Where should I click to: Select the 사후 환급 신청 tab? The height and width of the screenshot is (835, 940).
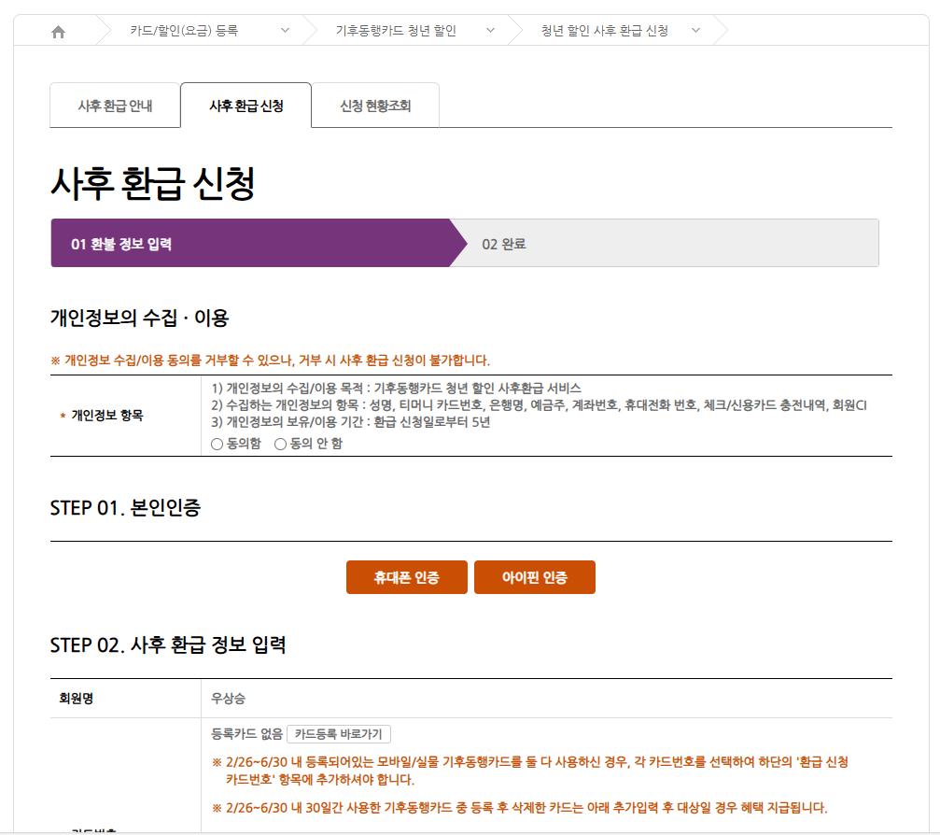(x=246, y=105)
